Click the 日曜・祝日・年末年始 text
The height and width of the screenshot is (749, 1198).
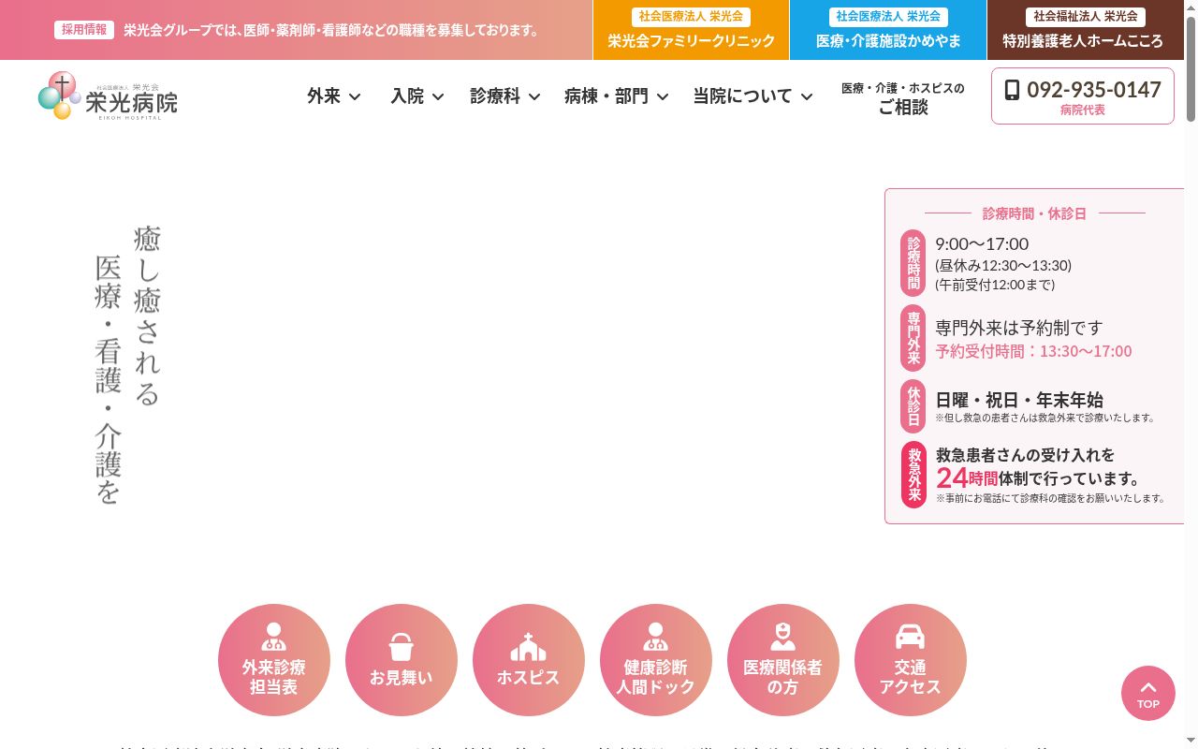[1019, 400]
